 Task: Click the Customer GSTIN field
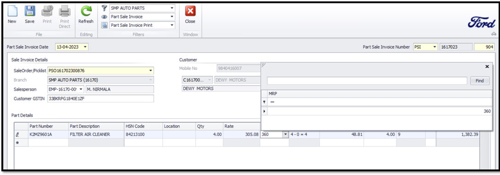(x=100, y=99)
